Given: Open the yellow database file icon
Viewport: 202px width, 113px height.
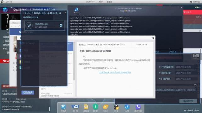Looking at the screenshot, I should pyautogui.click(x=86, y=107).
